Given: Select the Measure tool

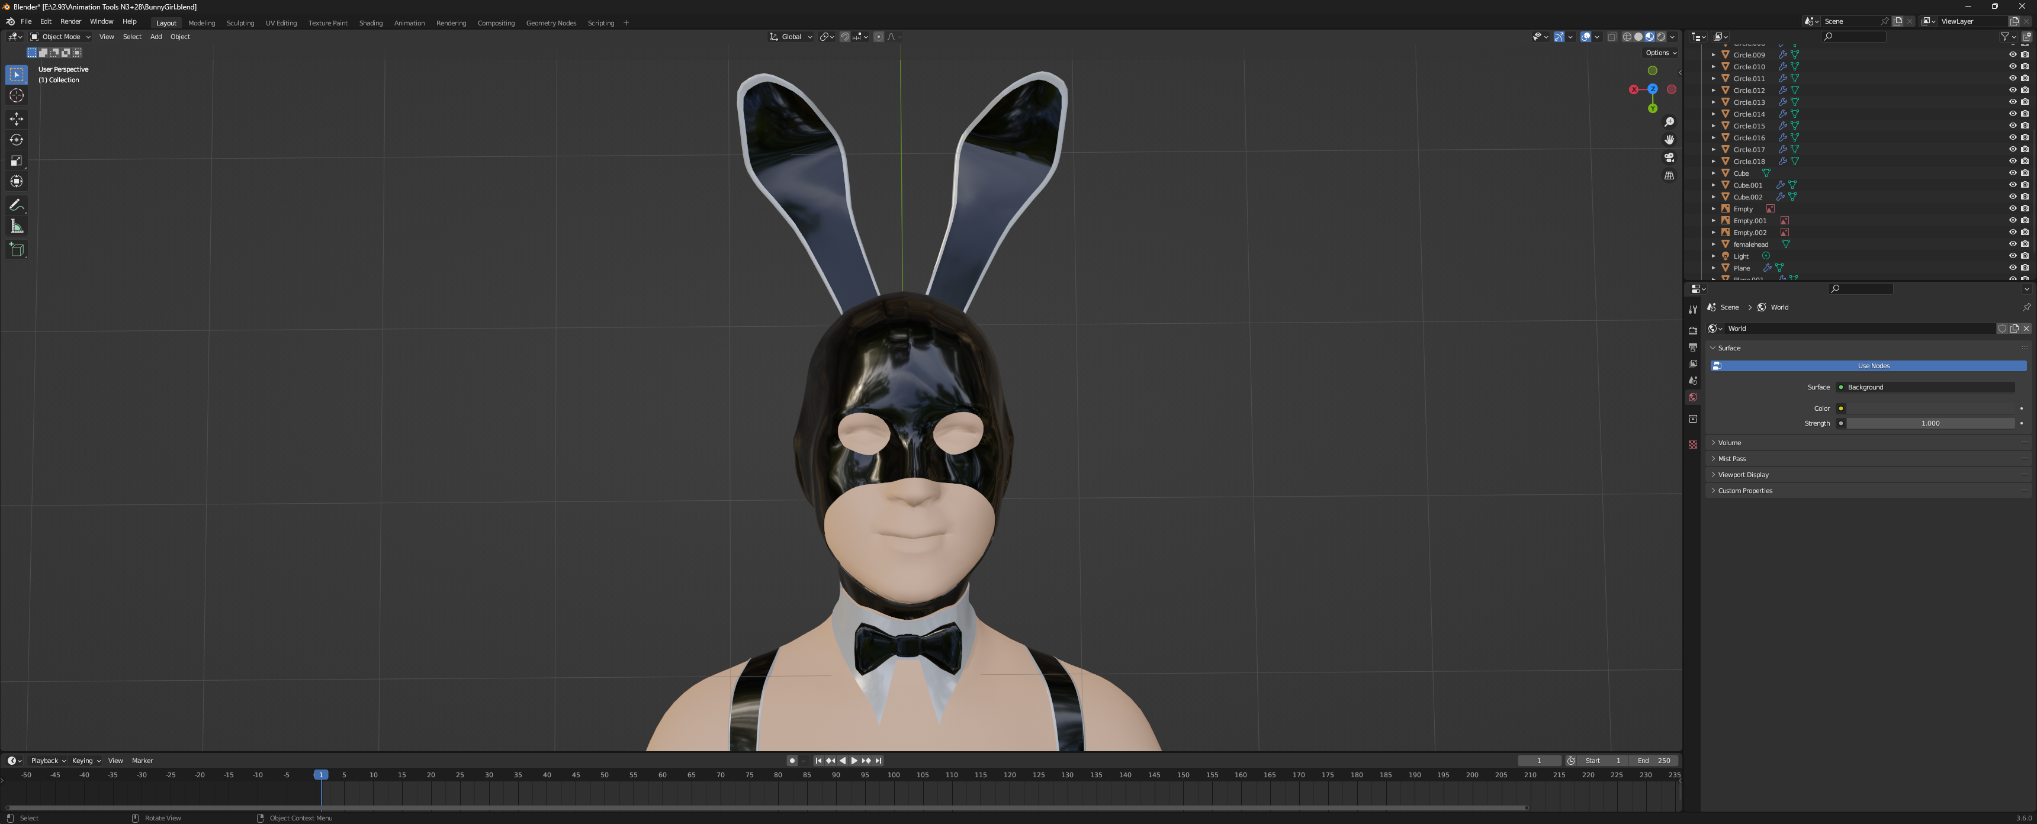Looking at the screenshot, I should tap(17, 227).
